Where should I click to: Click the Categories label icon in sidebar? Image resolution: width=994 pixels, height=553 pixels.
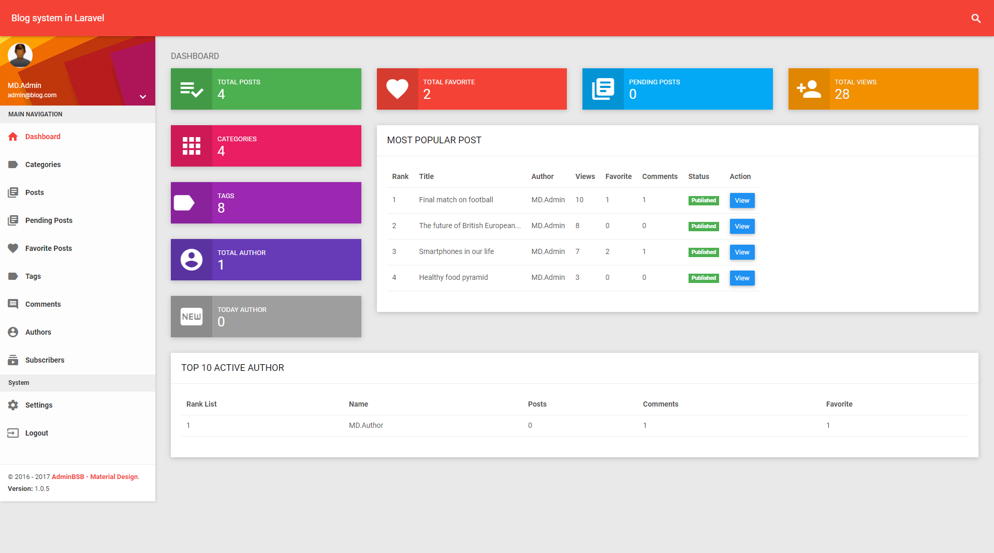click(x=13, y=165)
